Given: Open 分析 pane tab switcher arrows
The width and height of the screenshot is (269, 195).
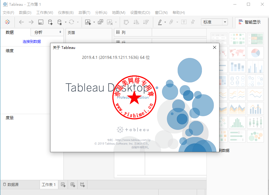Looking at the screenshot, I should (60, 32).
